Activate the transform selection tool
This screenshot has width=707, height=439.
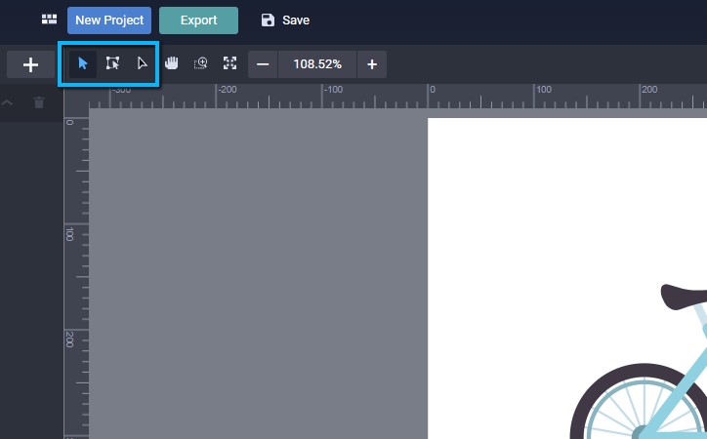[112, 64]
